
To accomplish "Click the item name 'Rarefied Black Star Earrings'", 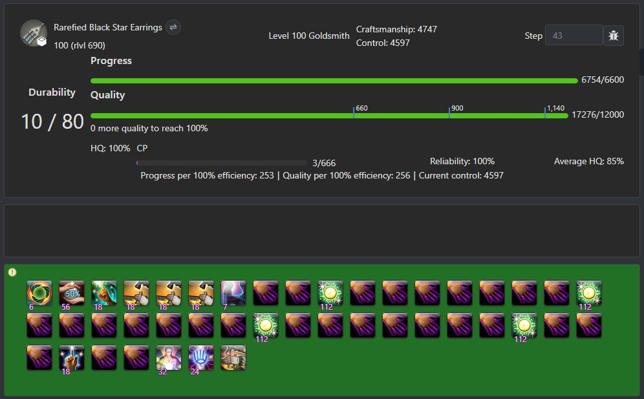I will (108, 28).
